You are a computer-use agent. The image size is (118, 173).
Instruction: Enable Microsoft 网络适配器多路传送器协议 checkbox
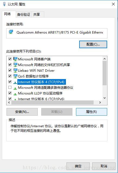[10, 87]
